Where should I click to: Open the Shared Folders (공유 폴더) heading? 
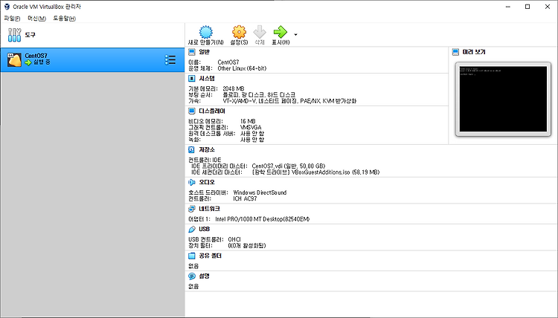(x=211, y=256)
